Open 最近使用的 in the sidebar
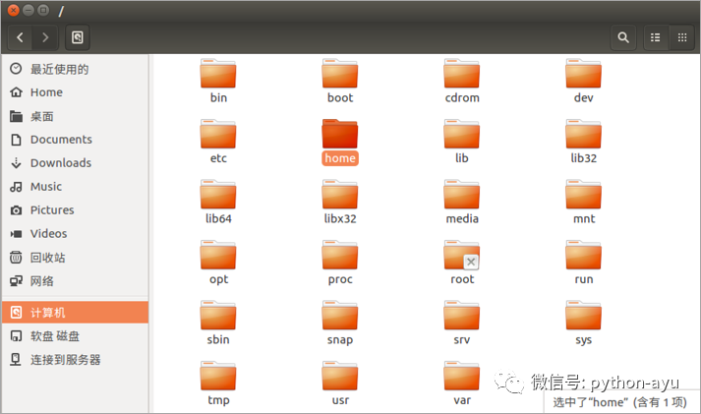 pos(75,69)
